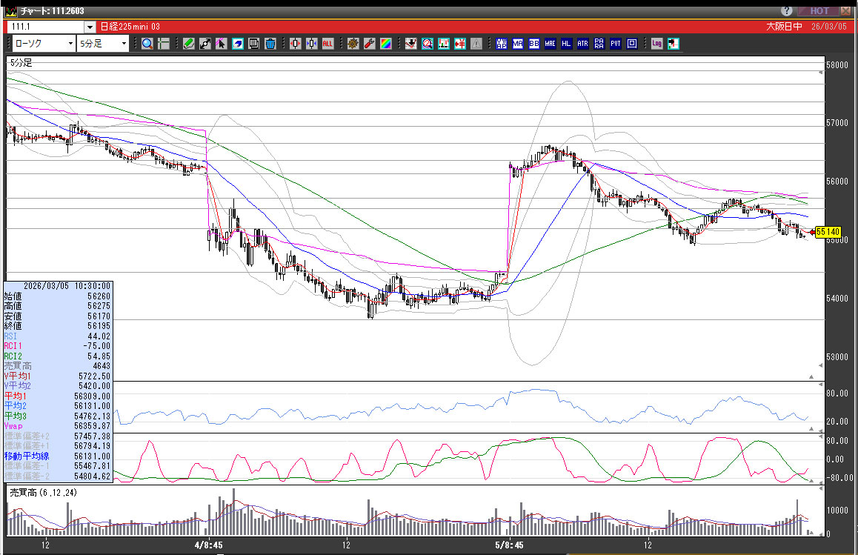858x555 pixels.
Task: Toggle the Log scale button
Action: (656, 44)
